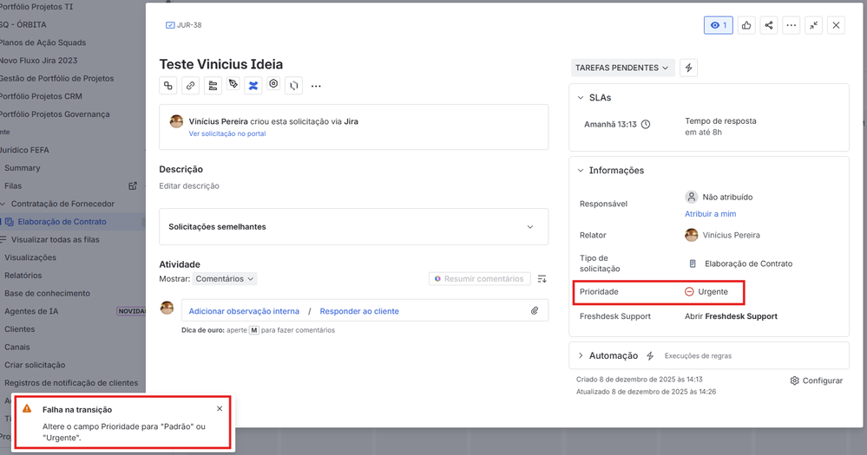
Task: Click the issue title Teste Vinicius Ideia
Action: (x=221, y=64)
